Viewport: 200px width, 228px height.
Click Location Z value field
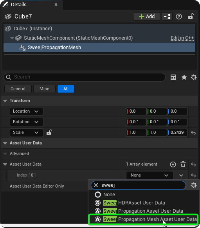point(177,111)
